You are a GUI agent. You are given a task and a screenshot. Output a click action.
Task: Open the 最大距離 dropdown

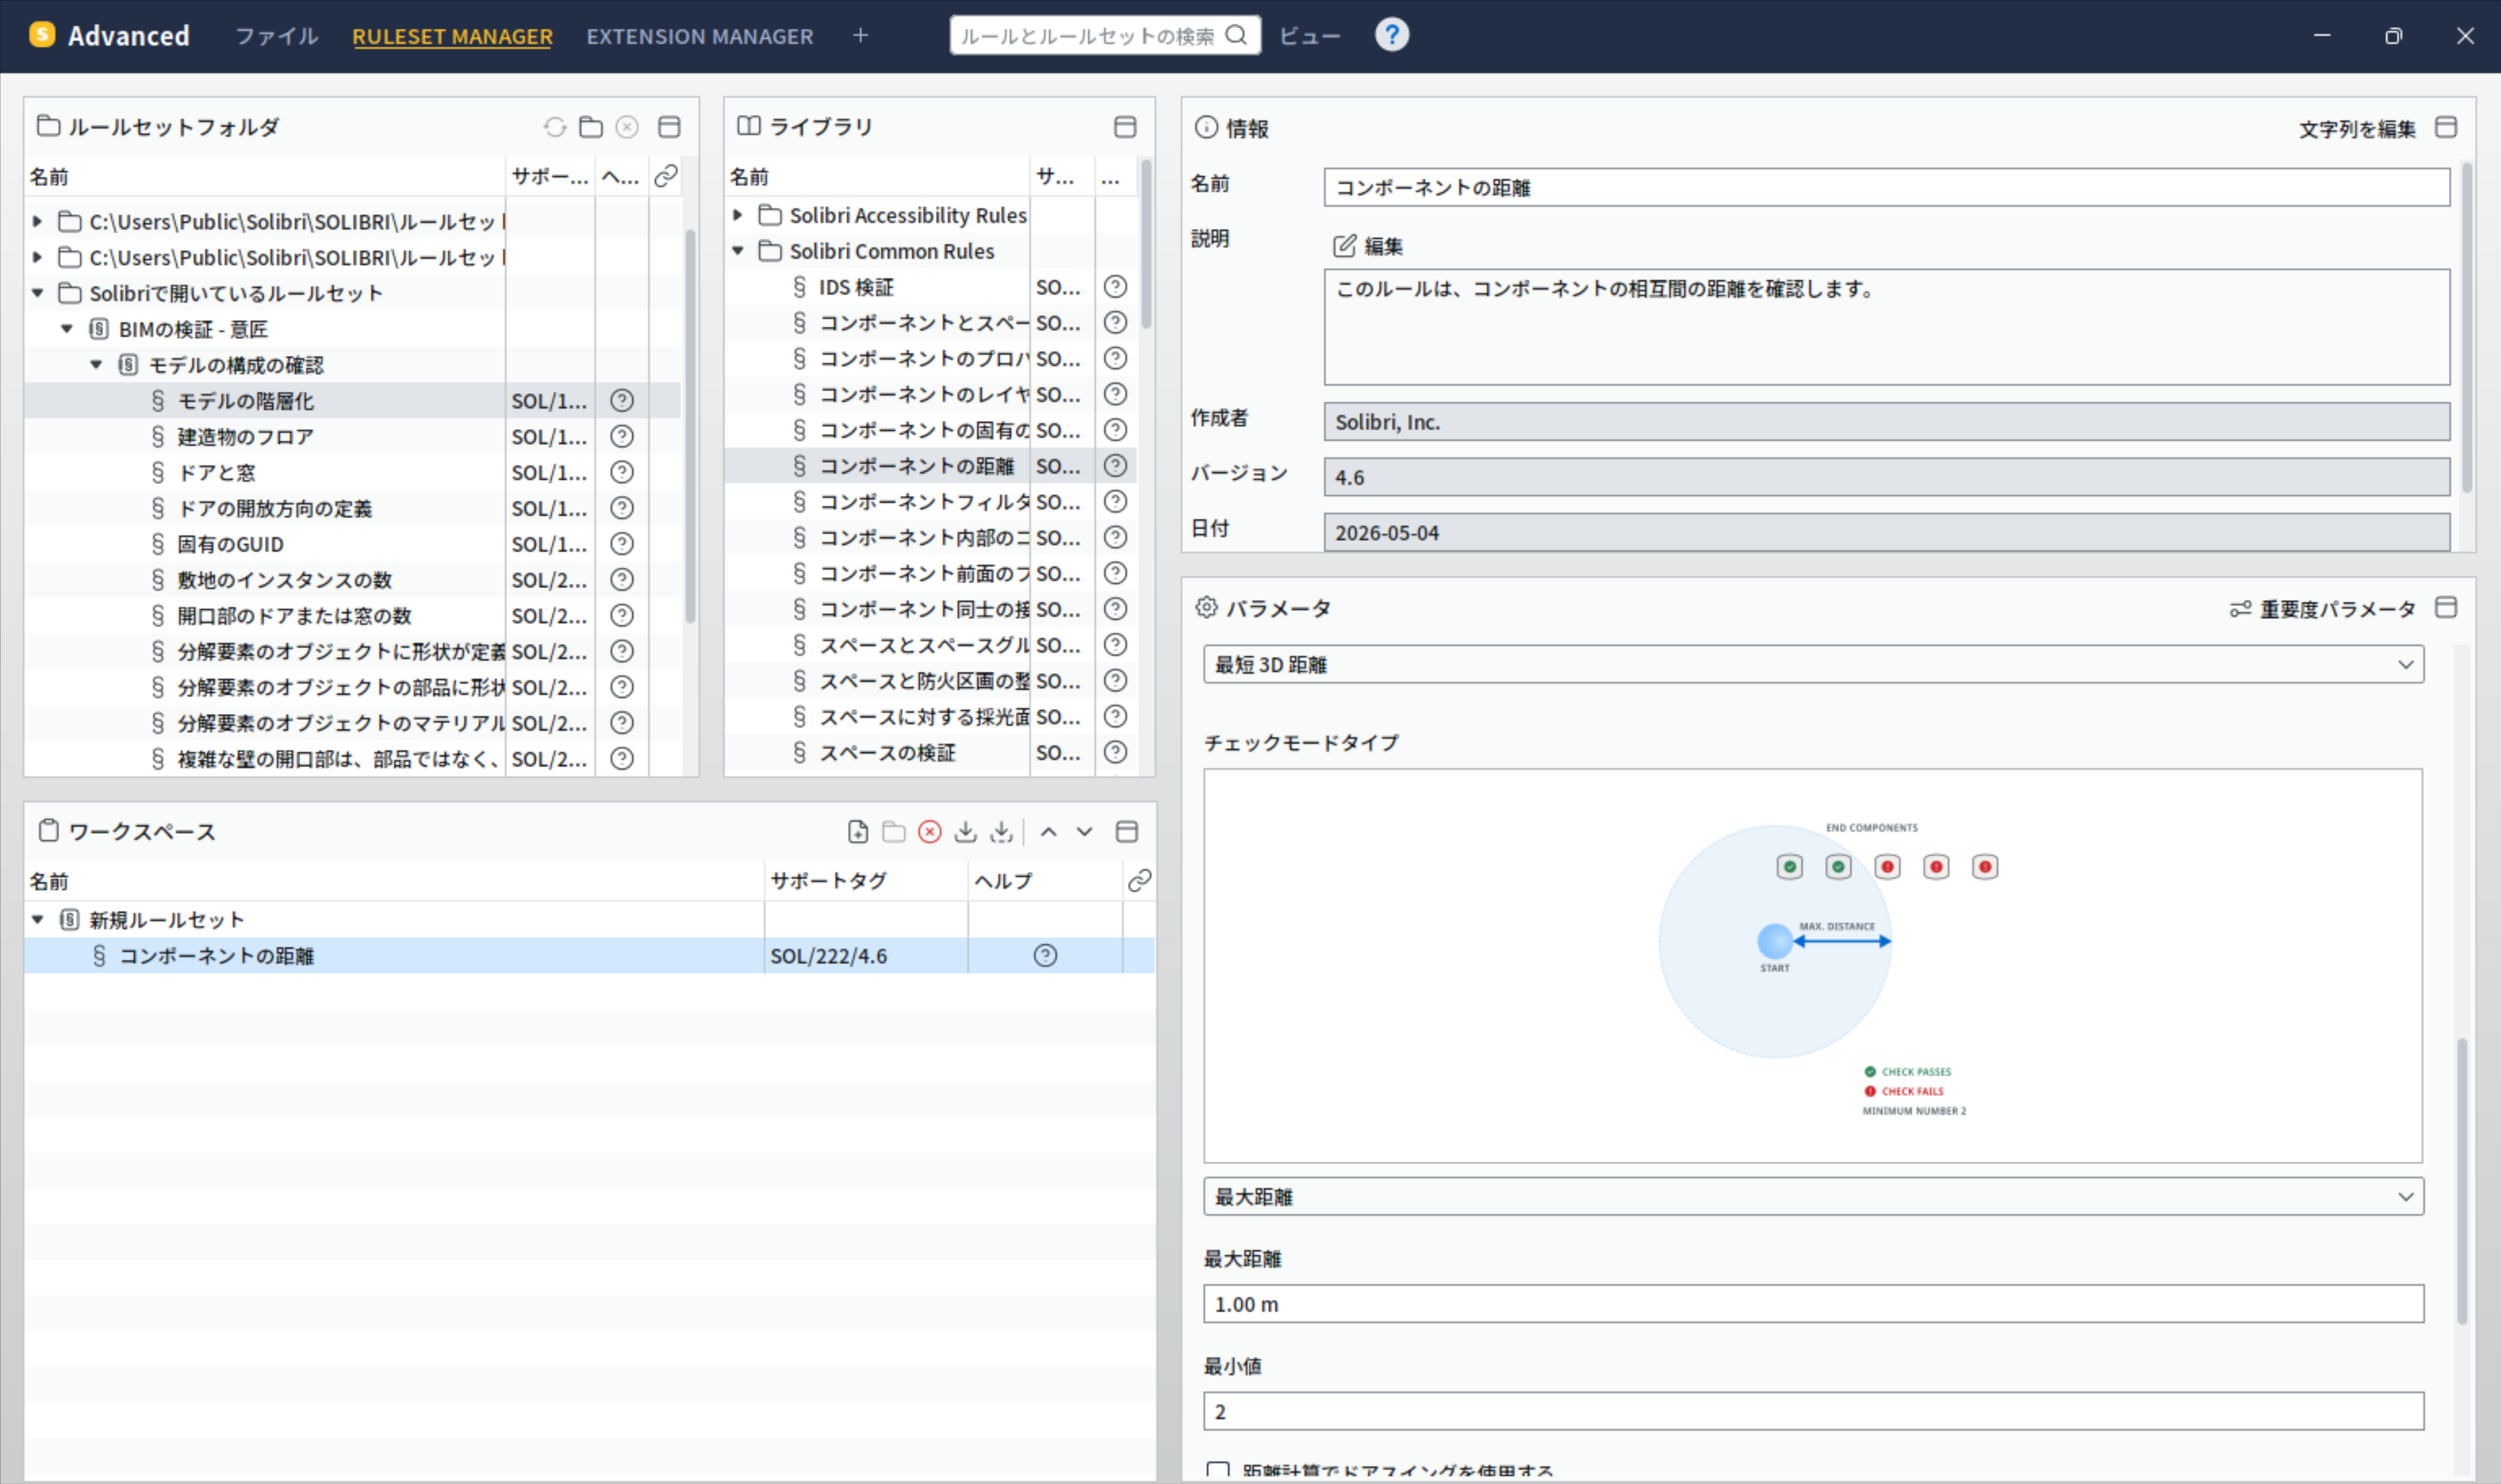click(1813, 1197)
